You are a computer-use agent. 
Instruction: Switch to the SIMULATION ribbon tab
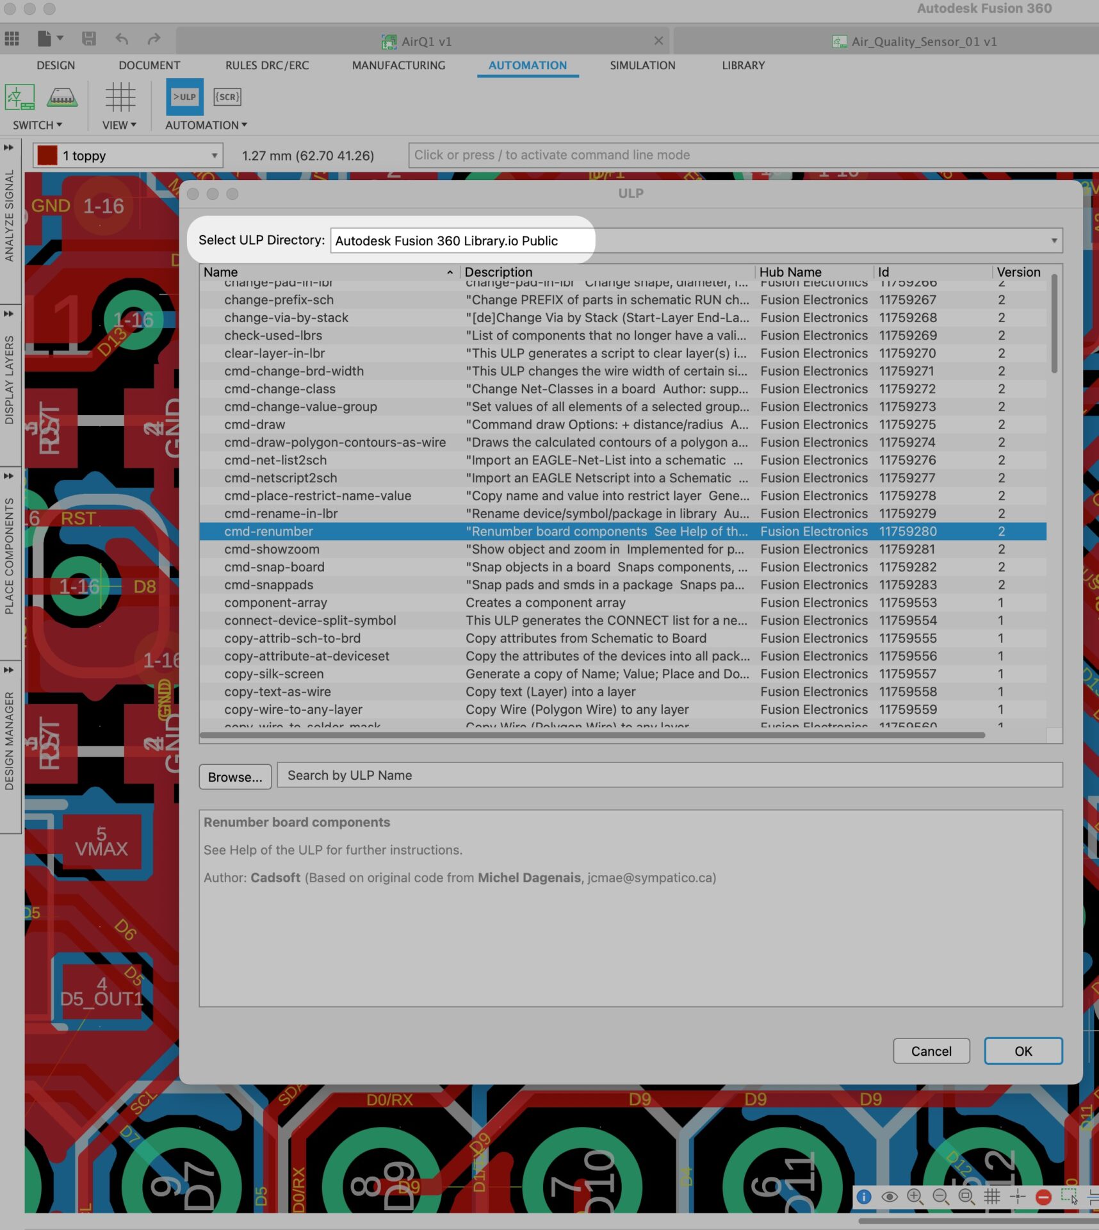point(642,65)
